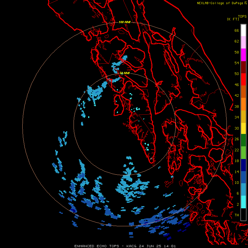Screen dimensions: 248x248
Task: Click the 24 JUN 25 date stamp
Action: click(x=150, y=246)
